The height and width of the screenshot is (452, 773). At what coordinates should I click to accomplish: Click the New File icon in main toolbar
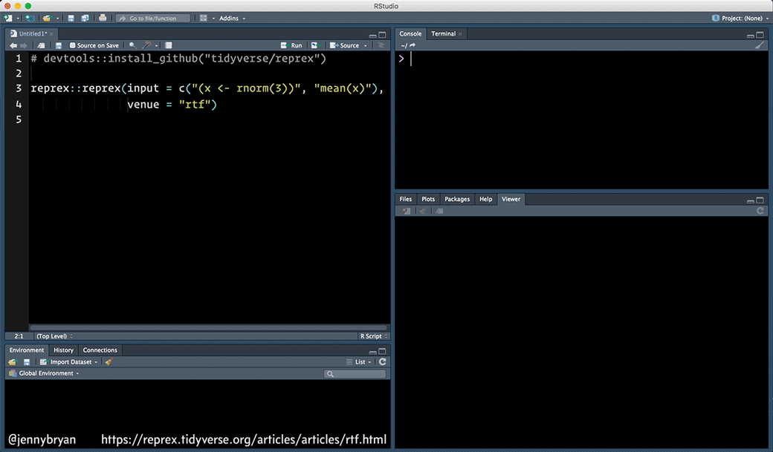point(8,19)
